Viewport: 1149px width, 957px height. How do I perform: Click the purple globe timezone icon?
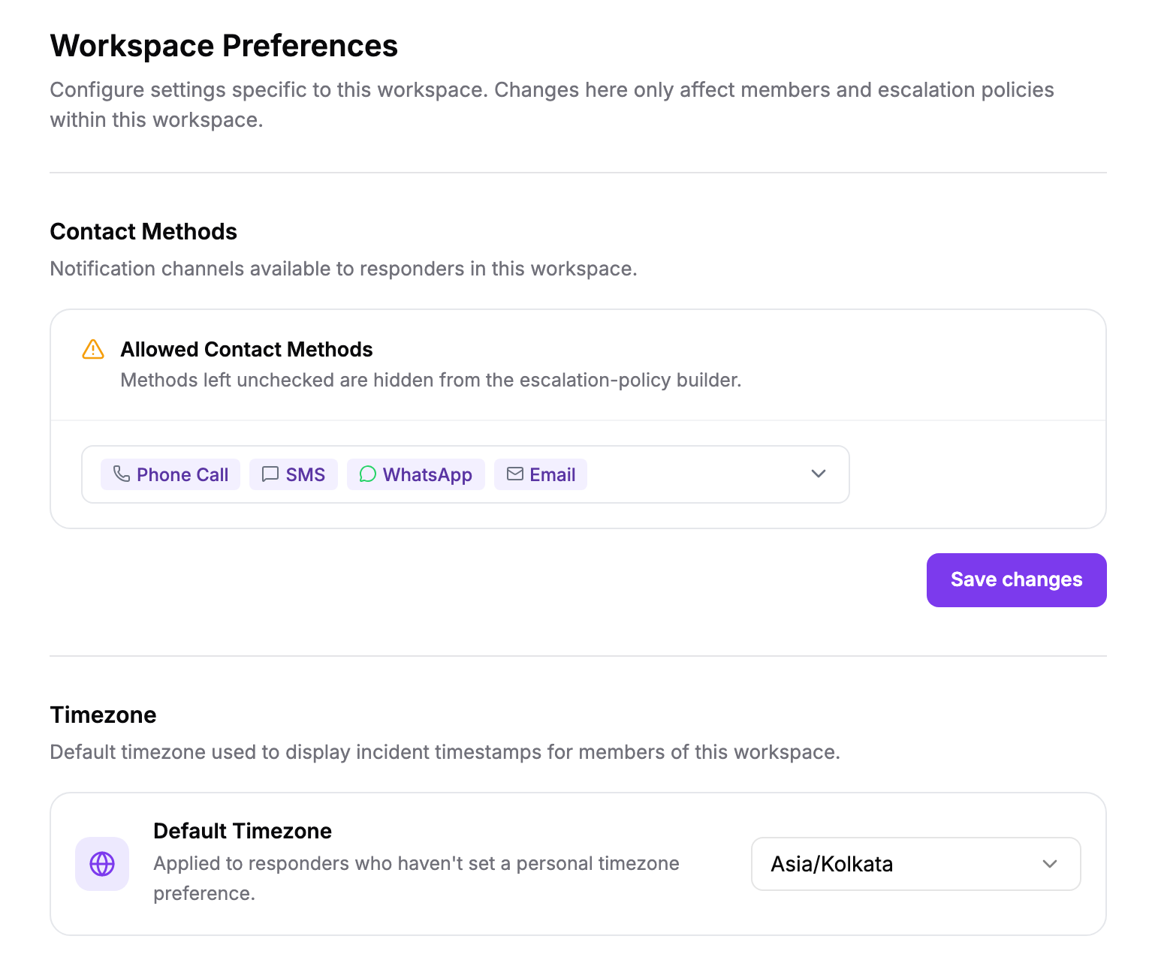tap(102, 864)
